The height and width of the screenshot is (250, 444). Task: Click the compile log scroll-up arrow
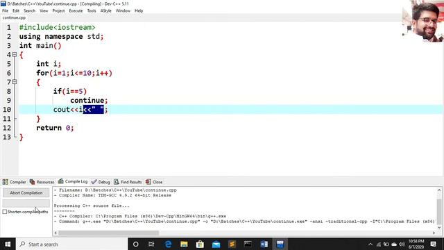(x=439, y=190)
